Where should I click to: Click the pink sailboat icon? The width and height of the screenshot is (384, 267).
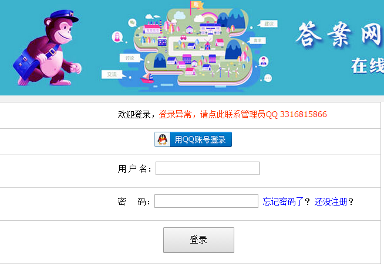tap(147, 78)
